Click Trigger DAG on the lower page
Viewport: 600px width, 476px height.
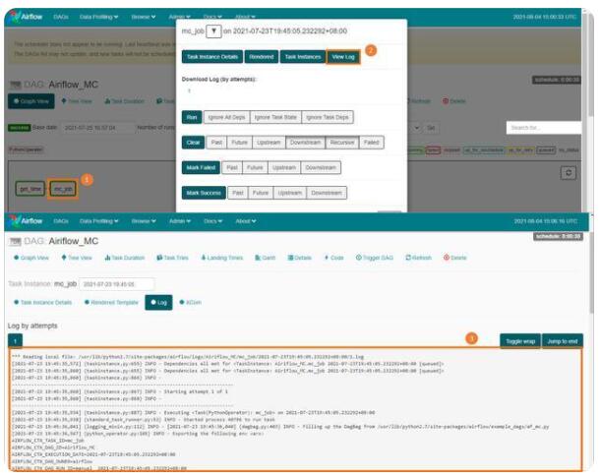point(374,258)
